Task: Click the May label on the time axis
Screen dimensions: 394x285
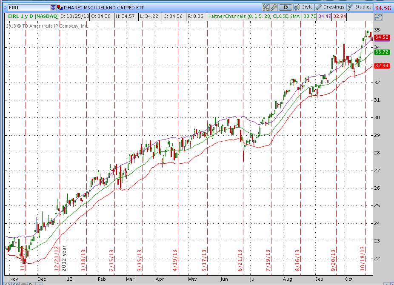Action: pos(192,279)
